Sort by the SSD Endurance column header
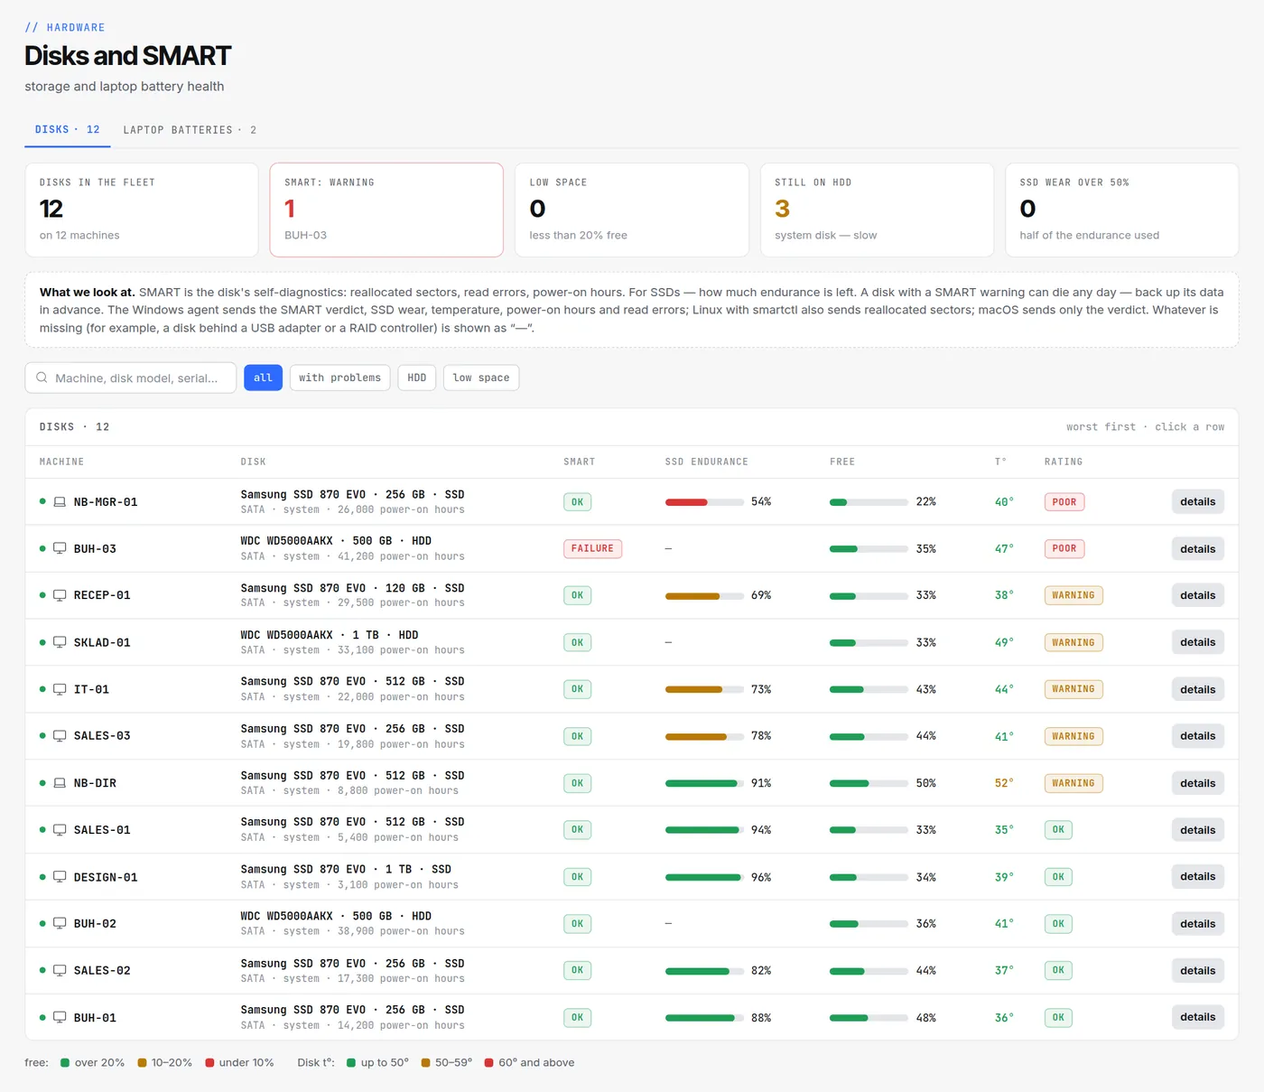This screenshot has width=1264, height=1092. click(707, 462)
